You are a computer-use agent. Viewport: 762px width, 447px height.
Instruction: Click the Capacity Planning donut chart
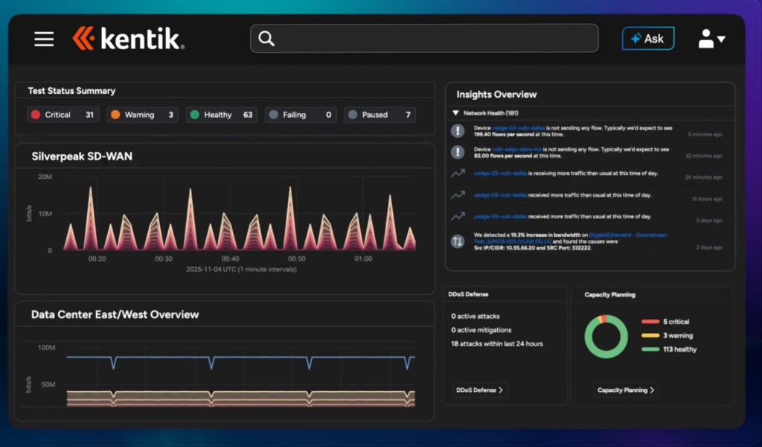click(x=606, y=337)
